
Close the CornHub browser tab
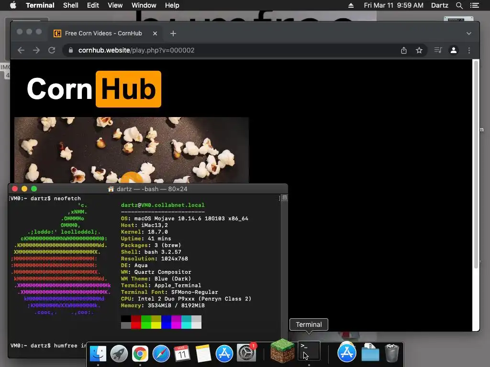155,33
